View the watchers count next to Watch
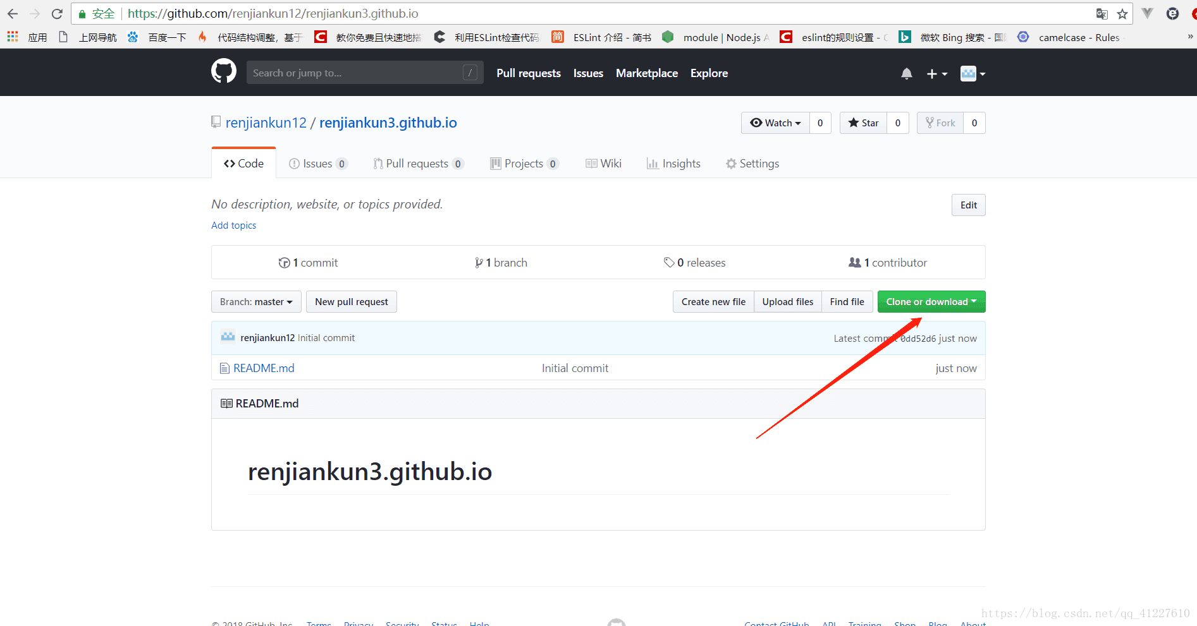The image size is (1197, 626). pos(820,123)
